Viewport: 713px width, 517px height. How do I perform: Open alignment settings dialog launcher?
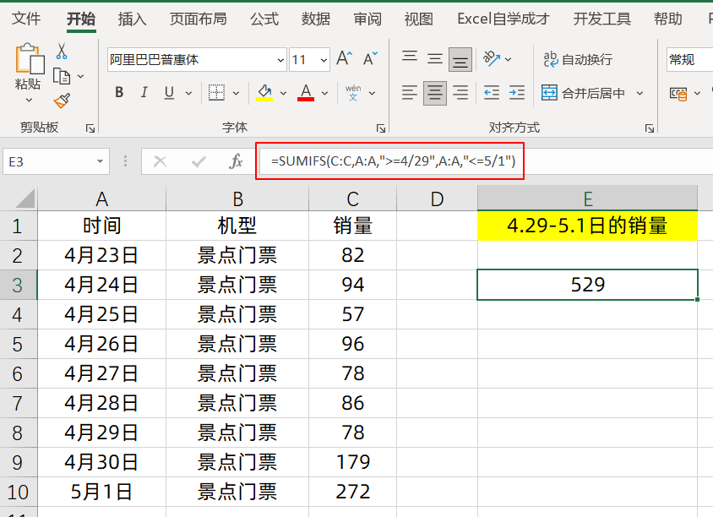(x=650, y=128)
